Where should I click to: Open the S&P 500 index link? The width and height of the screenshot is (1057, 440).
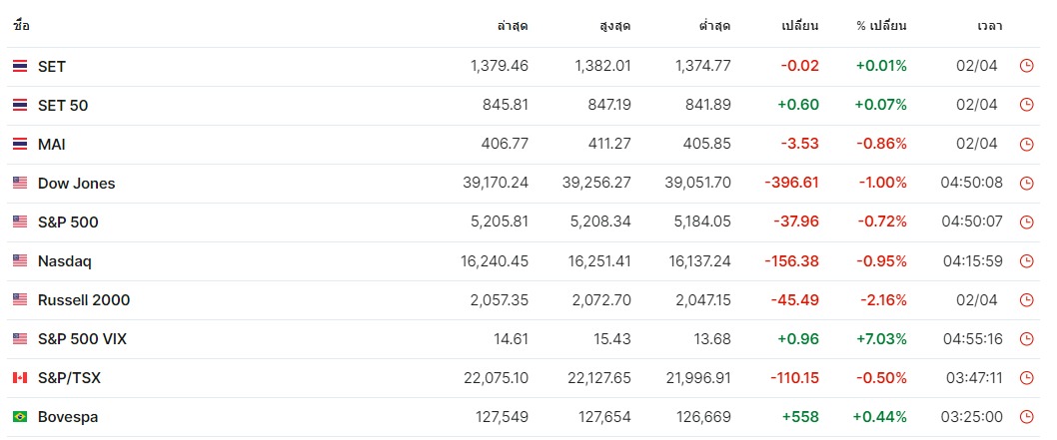coord(68,222)
